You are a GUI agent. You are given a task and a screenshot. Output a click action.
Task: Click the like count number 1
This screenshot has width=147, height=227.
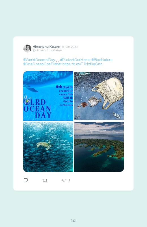pos(69,180)
